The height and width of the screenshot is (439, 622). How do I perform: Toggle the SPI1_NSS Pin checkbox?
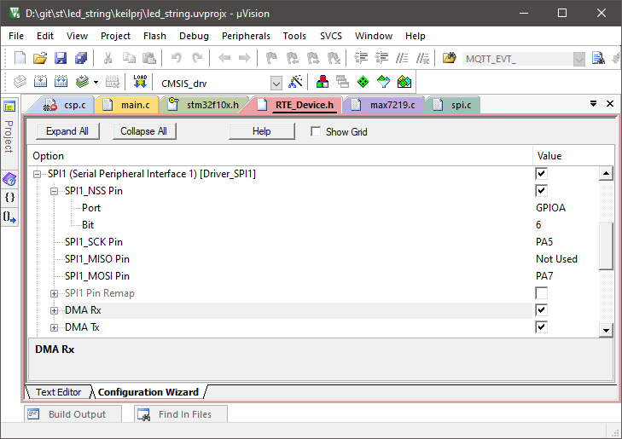tap(541, 191)
